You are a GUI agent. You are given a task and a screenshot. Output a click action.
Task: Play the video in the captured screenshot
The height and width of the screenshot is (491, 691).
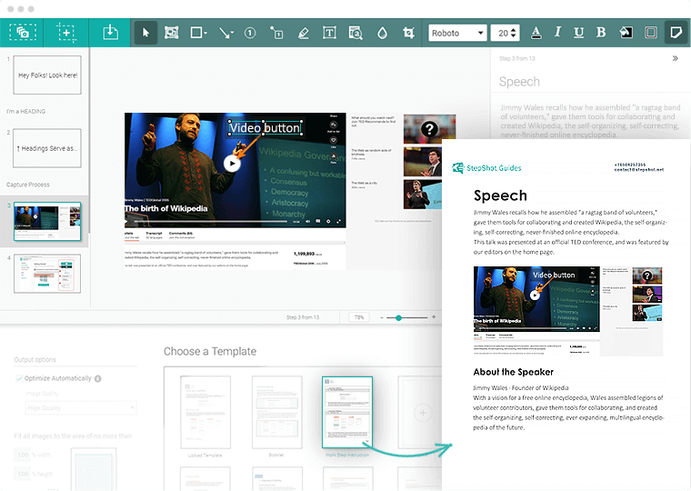coord(233,164)
